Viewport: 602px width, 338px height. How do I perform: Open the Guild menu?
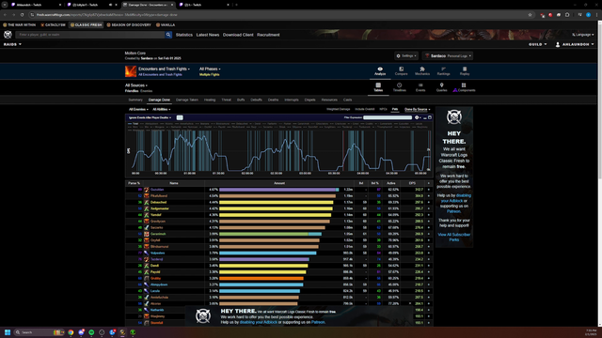click(x=537, y=44)
